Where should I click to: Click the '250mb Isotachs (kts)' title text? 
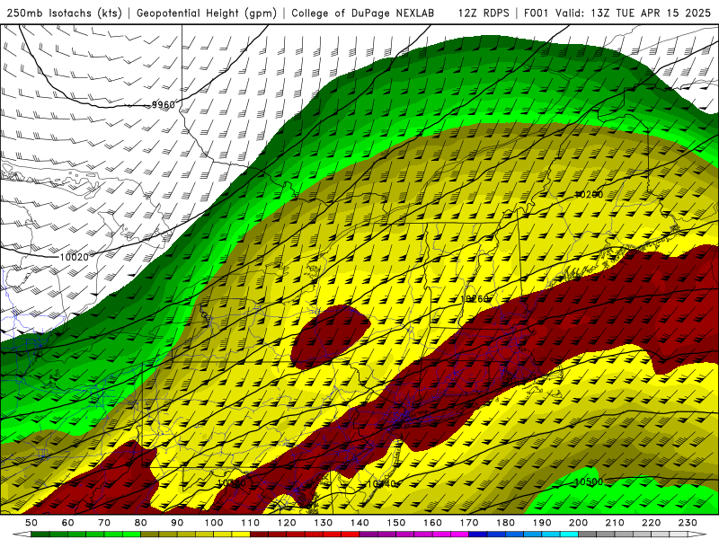(x=65, y=13)
